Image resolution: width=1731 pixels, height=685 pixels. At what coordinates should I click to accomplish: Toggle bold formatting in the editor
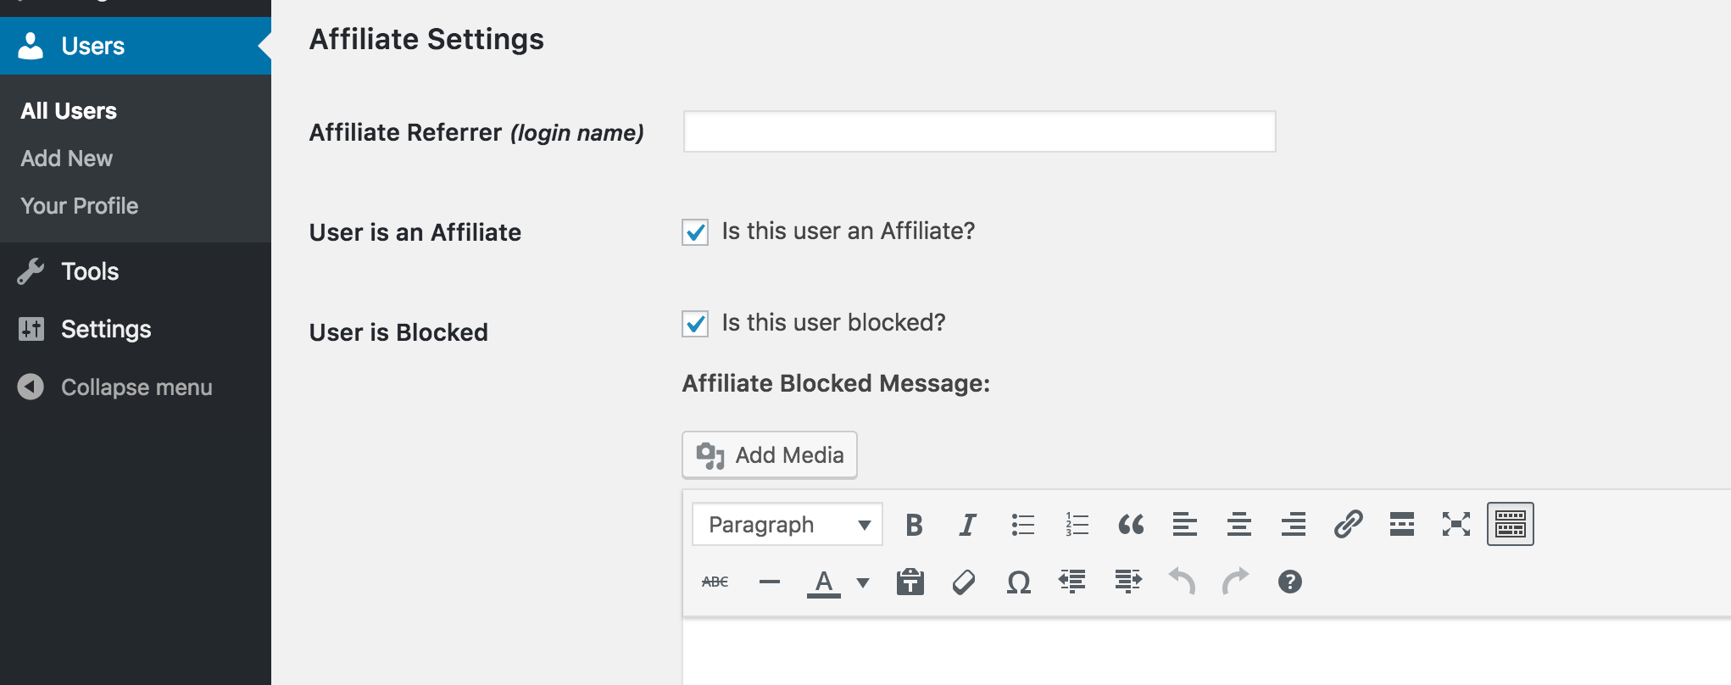[914, 525]
